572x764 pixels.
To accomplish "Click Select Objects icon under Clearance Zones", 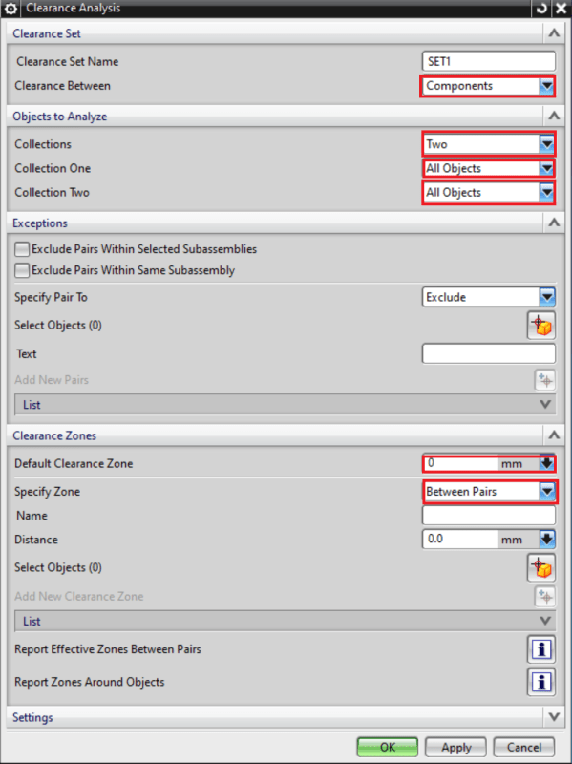I will (541, 567).
